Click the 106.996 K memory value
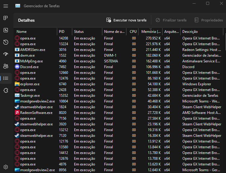 (x=153, y=67)
